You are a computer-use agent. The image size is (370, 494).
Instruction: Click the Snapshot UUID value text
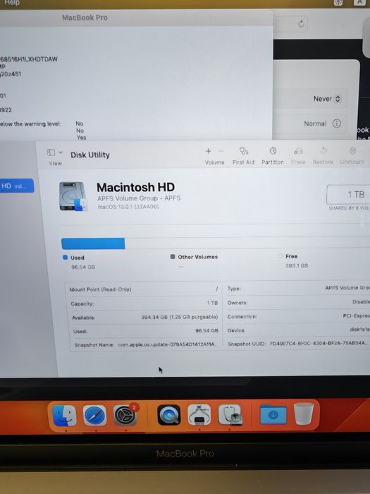pyautogui.click(x=319, y=343)
